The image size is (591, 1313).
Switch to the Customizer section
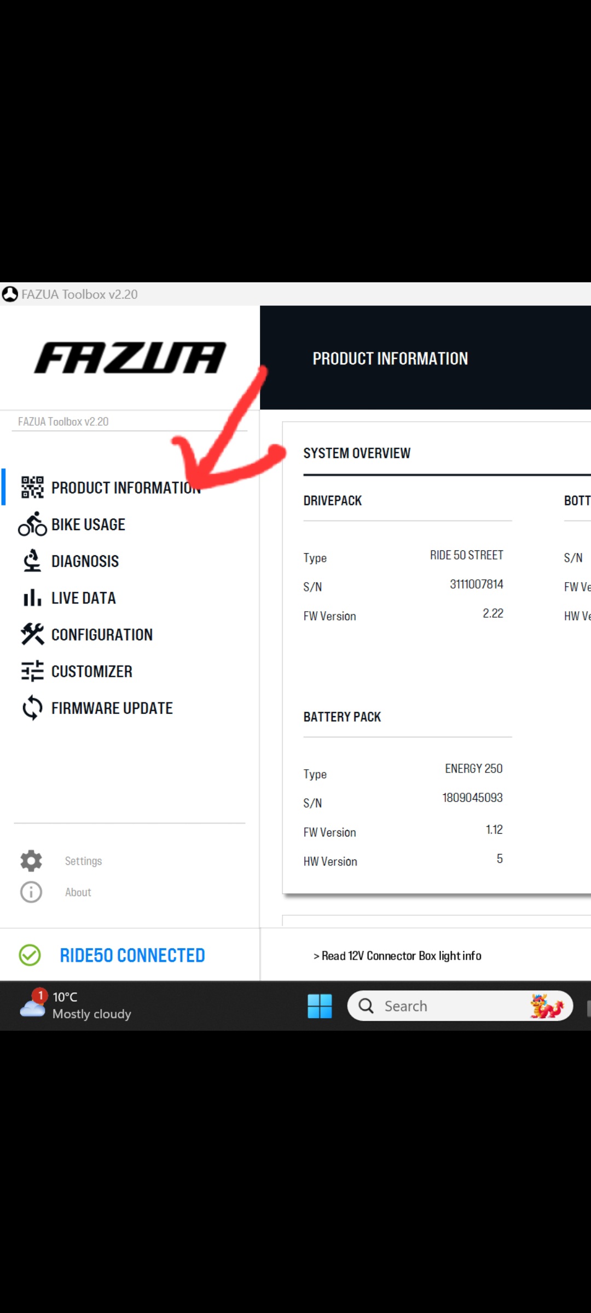92,671
